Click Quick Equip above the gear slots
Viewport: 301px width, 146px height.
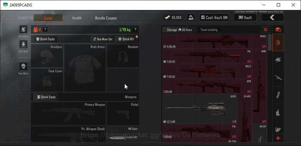45,39
